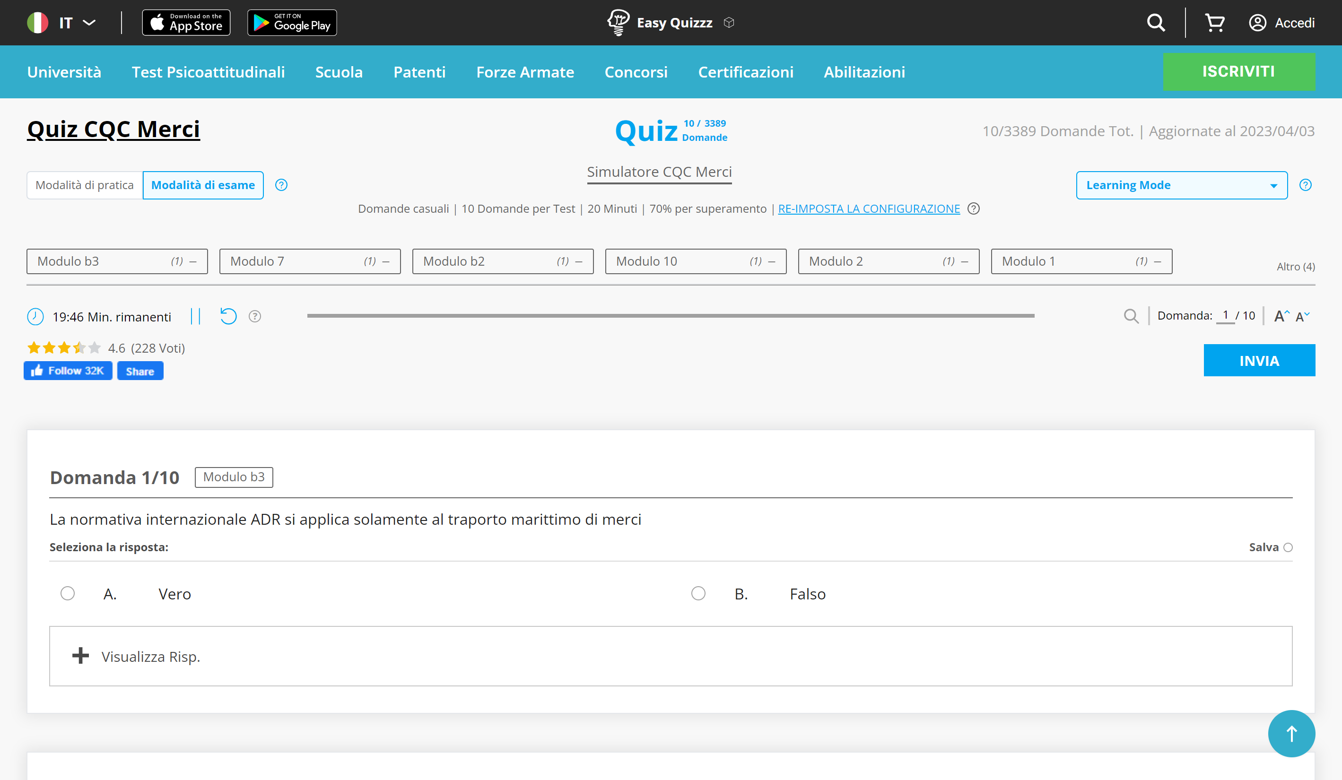Image resolution: width=1342 pixels, height=780 pixels.
Task: Open the IT language dropdown chevron
Action: click(x=89, y=23)
